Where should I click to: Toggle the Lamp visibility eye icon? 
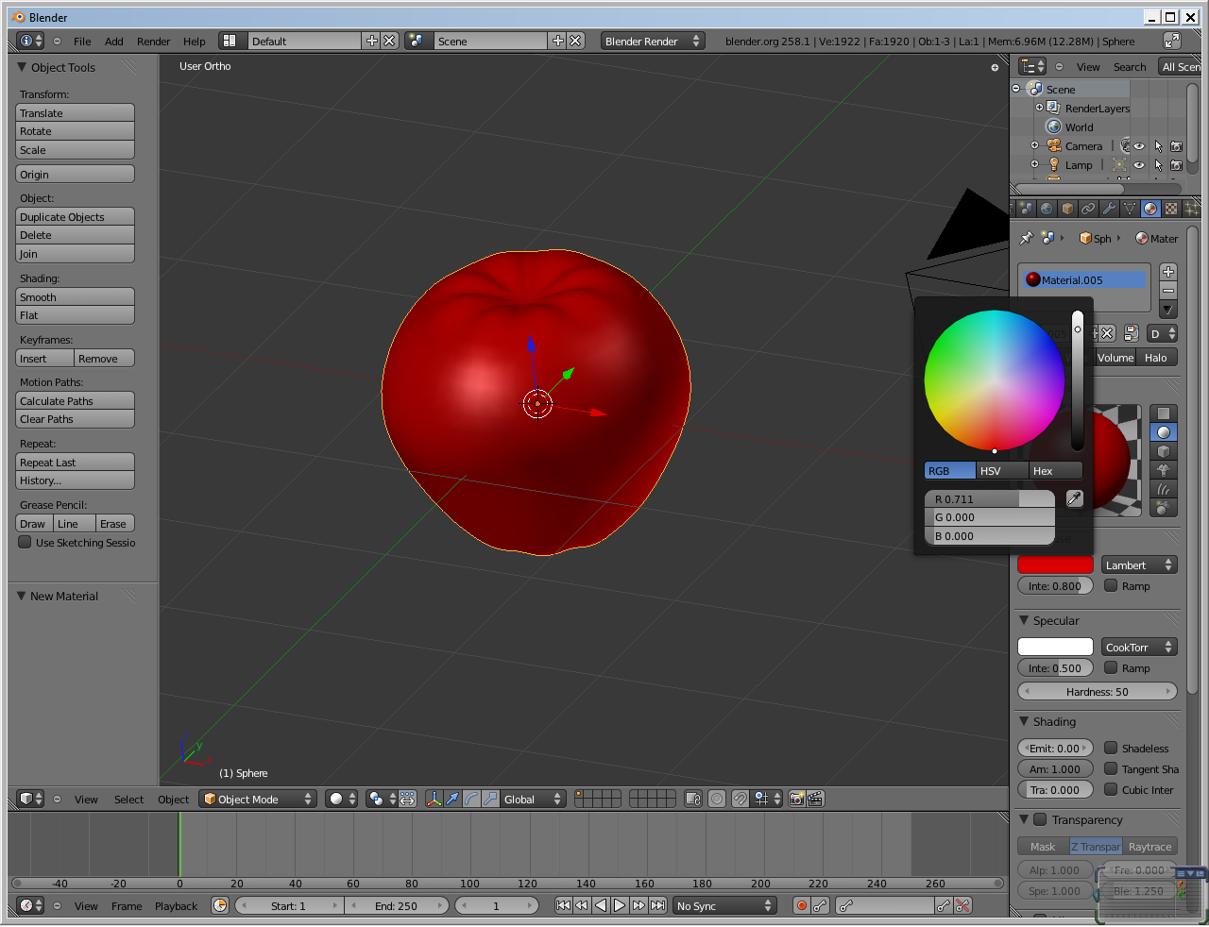coord(1139,164)
